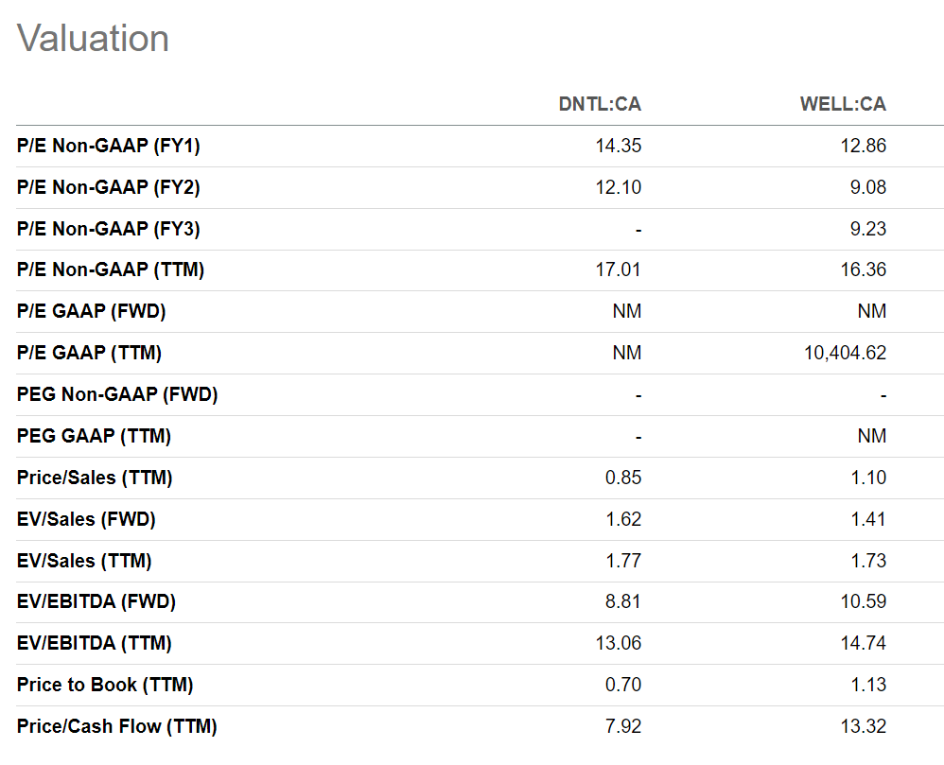Click the P/E Non-GAAP (TTM) label
The image size is (944, 765).
pos(111,270)
